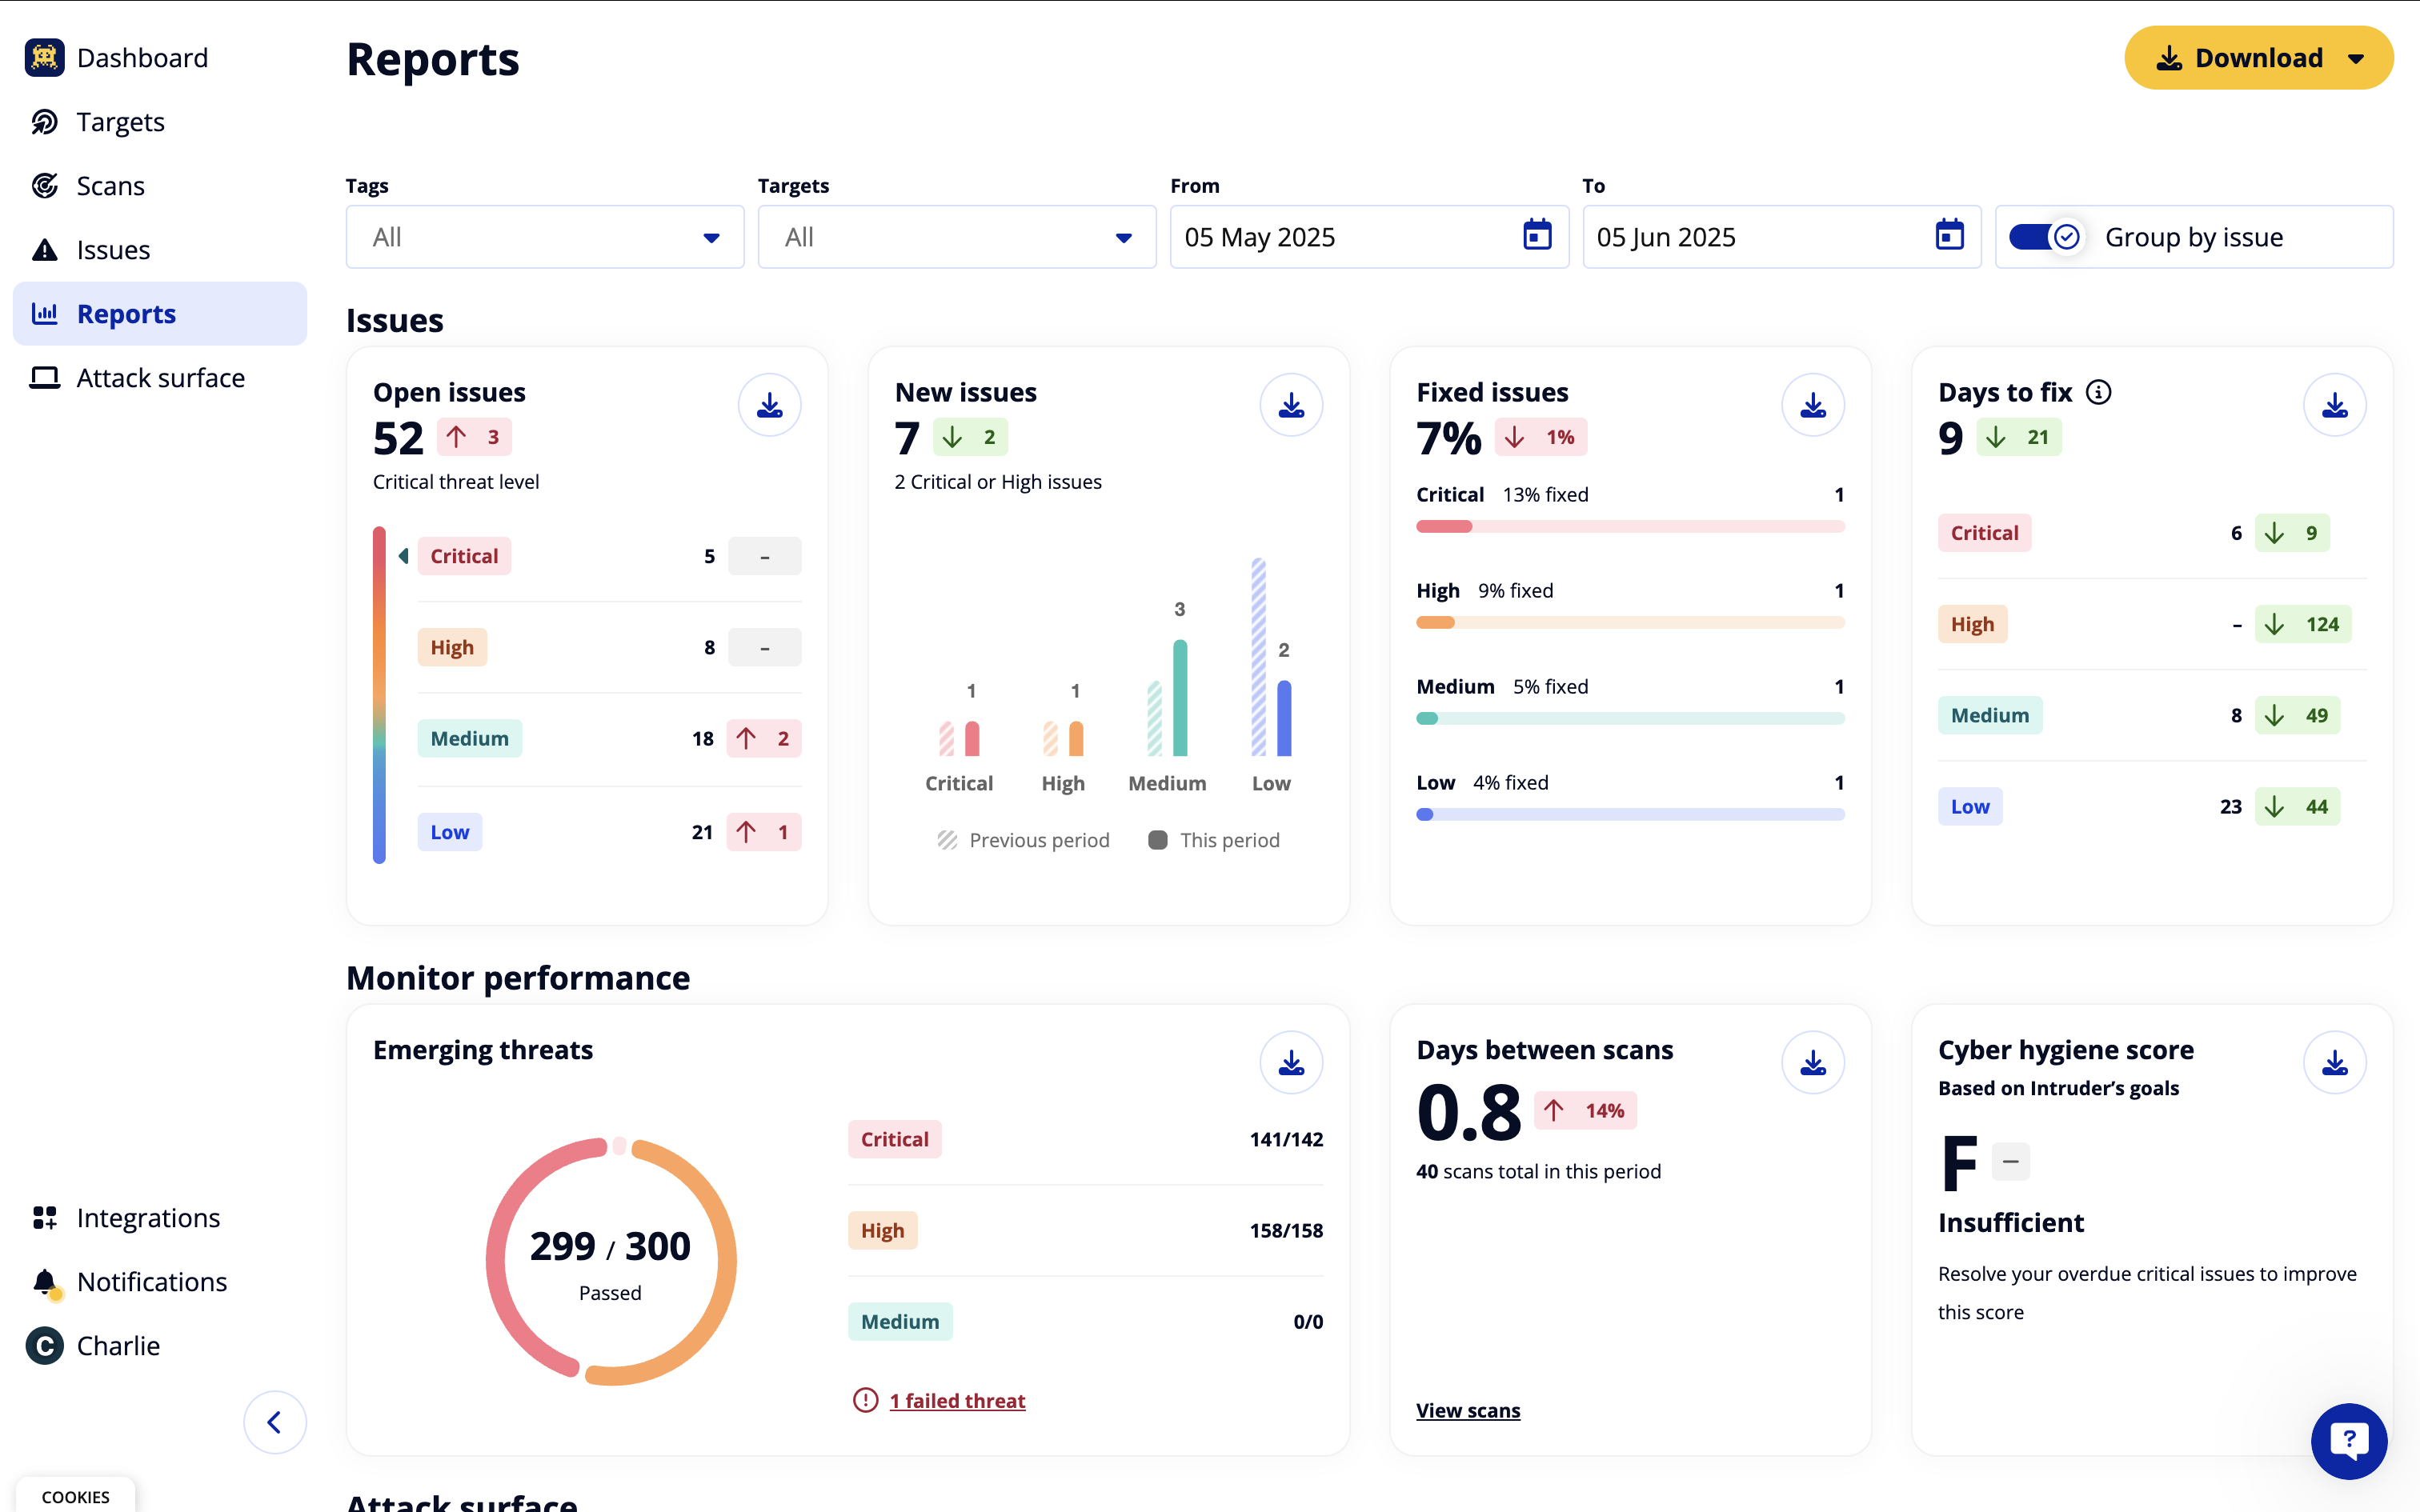Image resolution: width=2420 pixels, height=1512 pixels.
Task: Go to Attack surface in the sidebar
Action: point(160,378)
